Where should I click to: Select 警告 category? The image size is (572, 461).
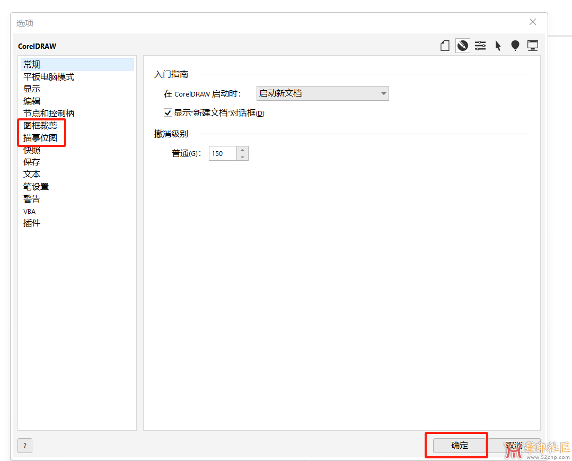pos(32,199)
